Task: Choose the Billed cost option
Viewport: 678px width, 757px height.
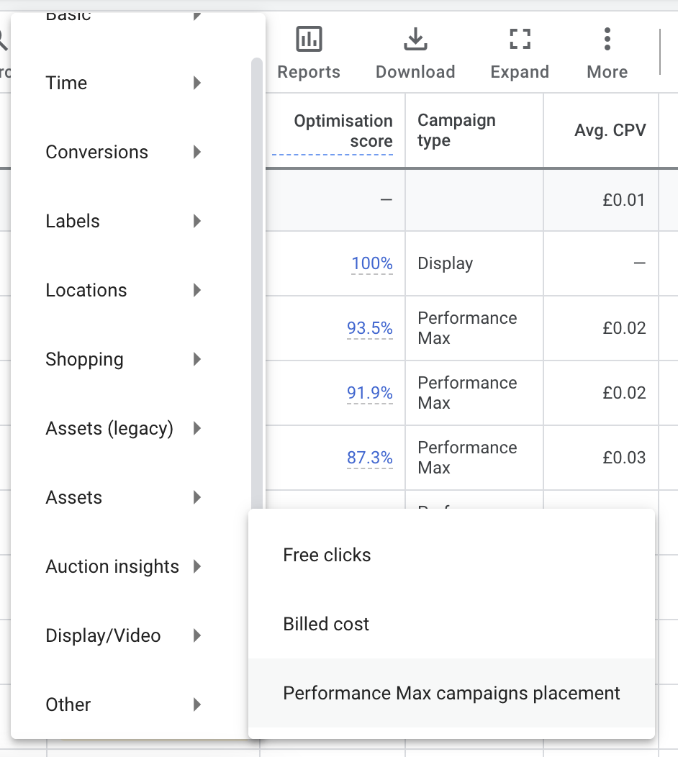Action: [x=326, y=624]
